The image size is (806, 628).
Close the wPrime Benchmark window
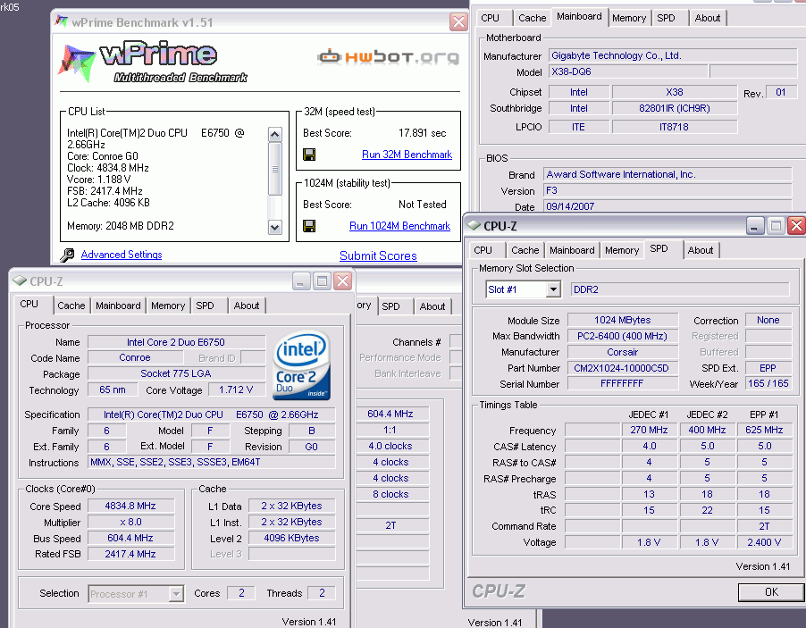[x=458, y=22]
